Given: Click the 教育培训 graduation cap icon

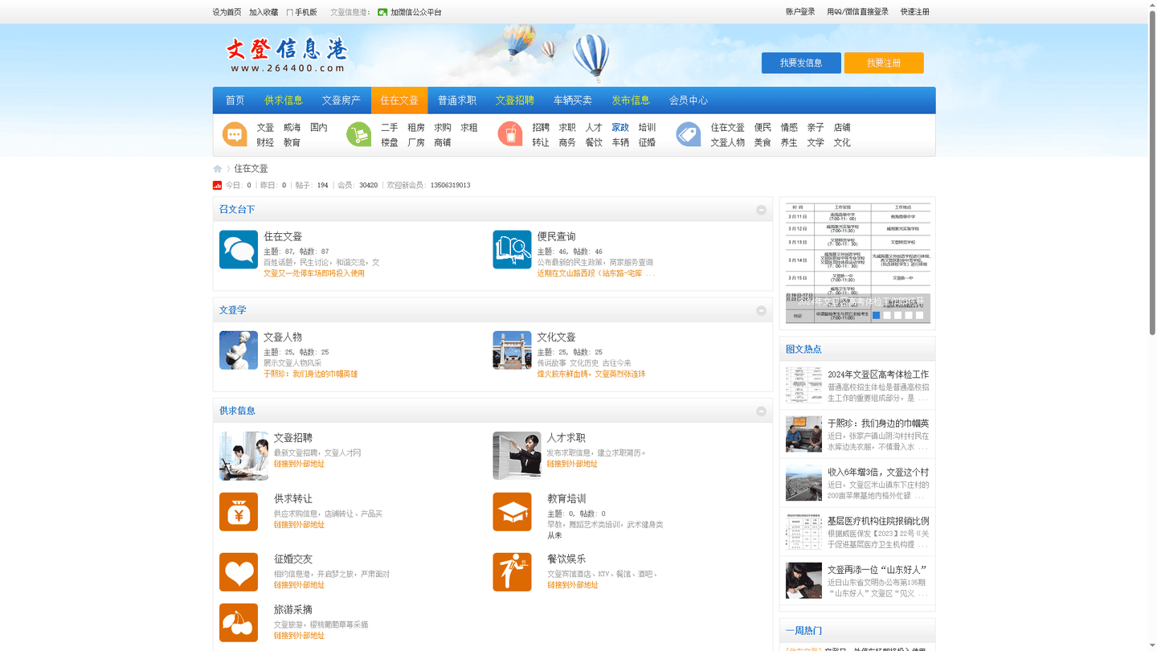Looking at the screenshot, I should [x=512, y=512].
